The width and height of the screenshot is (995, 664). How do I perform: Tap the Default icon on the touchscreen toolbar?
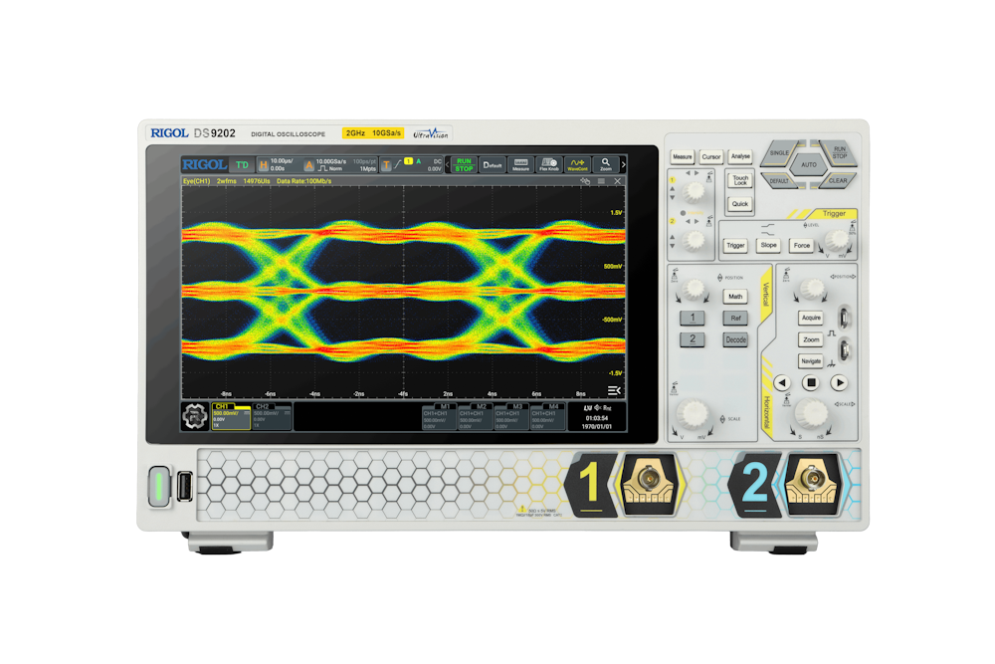[493, 165]
